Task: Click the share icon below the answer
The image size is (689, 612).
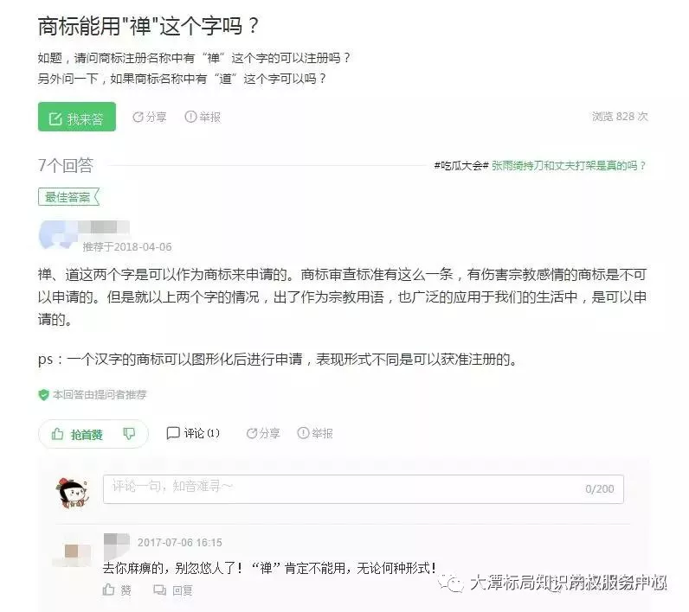Action: (251, 433)
